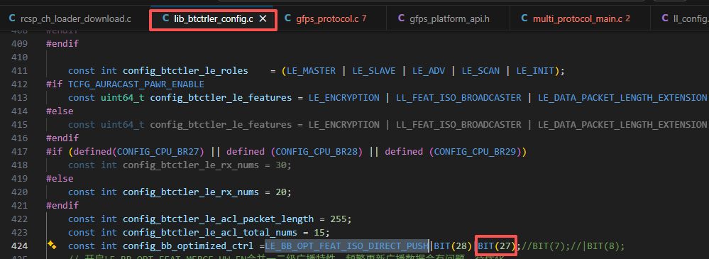Click LE_SLAVE on line 411
709x259 pixels.
pyautogui.click(x=373, y=71)
